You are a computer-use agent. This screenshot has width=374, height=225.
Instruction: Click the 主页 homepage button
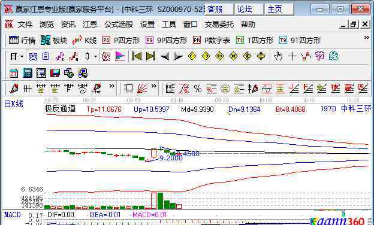(x=279, y=10)
